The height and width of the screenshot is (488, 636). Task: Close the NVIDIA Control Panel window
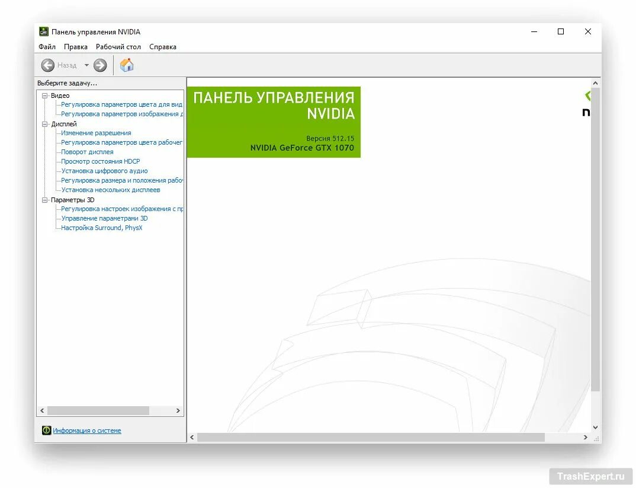587,31
